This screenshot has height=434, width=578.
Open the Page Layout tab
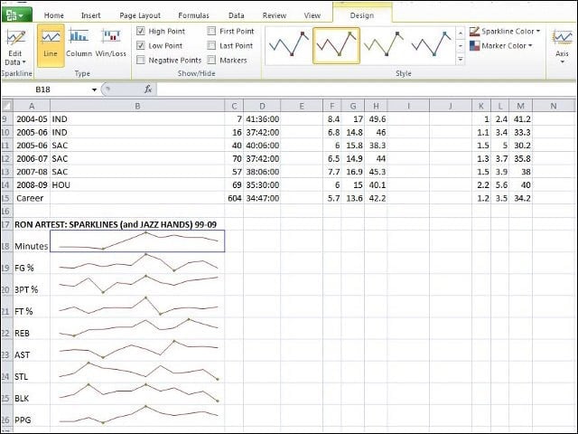[x=140, y=15]
